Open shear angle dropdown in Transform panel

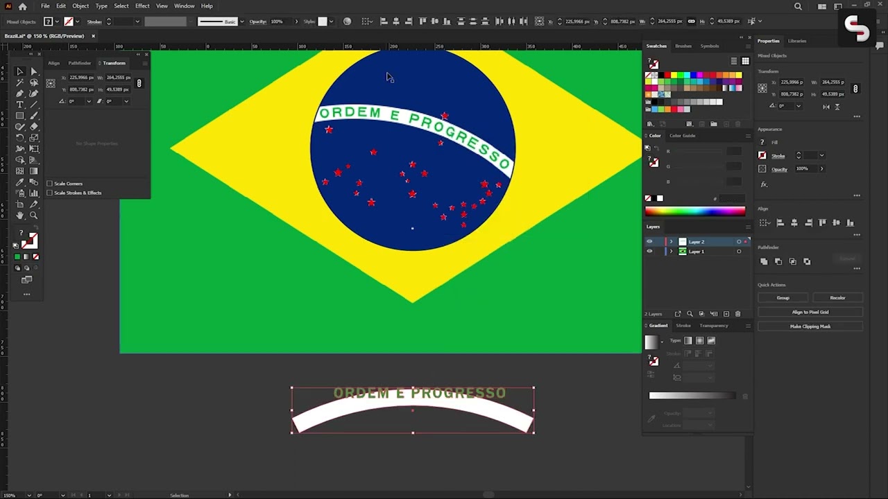126,101
